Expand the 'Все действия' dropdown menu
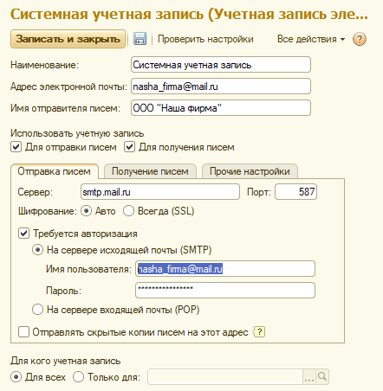Screen dimensions: 383x391 311,39
